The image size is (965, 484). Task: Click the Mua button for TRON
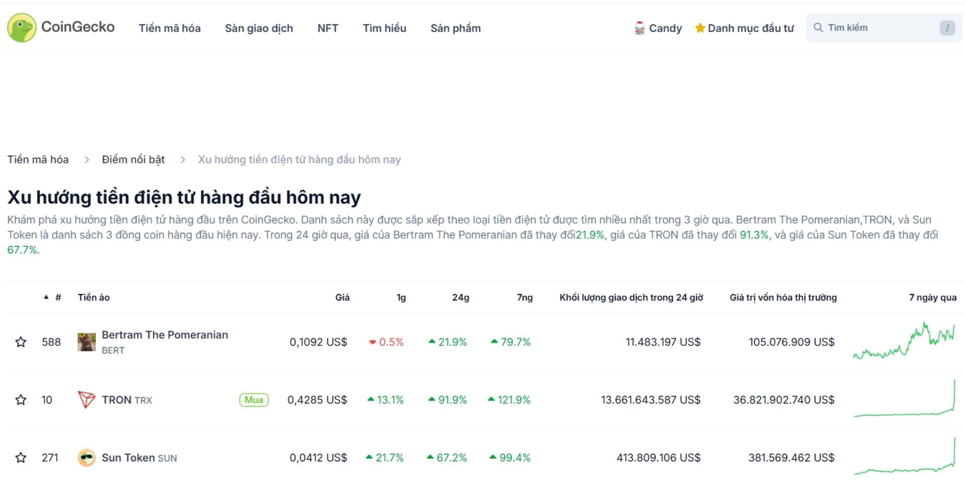pos(253,400)
